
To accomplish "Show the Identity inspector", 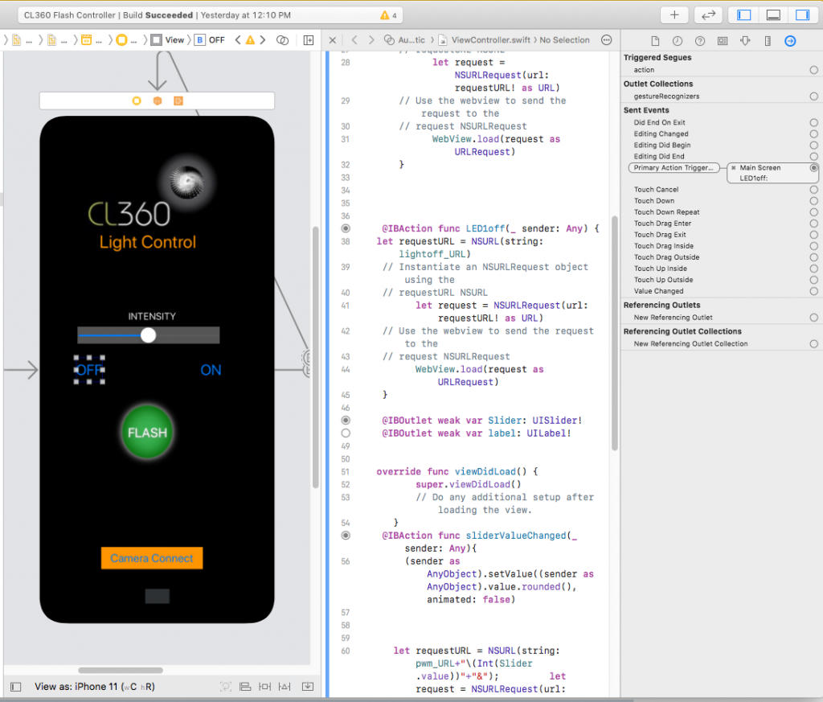I will tap(723, 41).
